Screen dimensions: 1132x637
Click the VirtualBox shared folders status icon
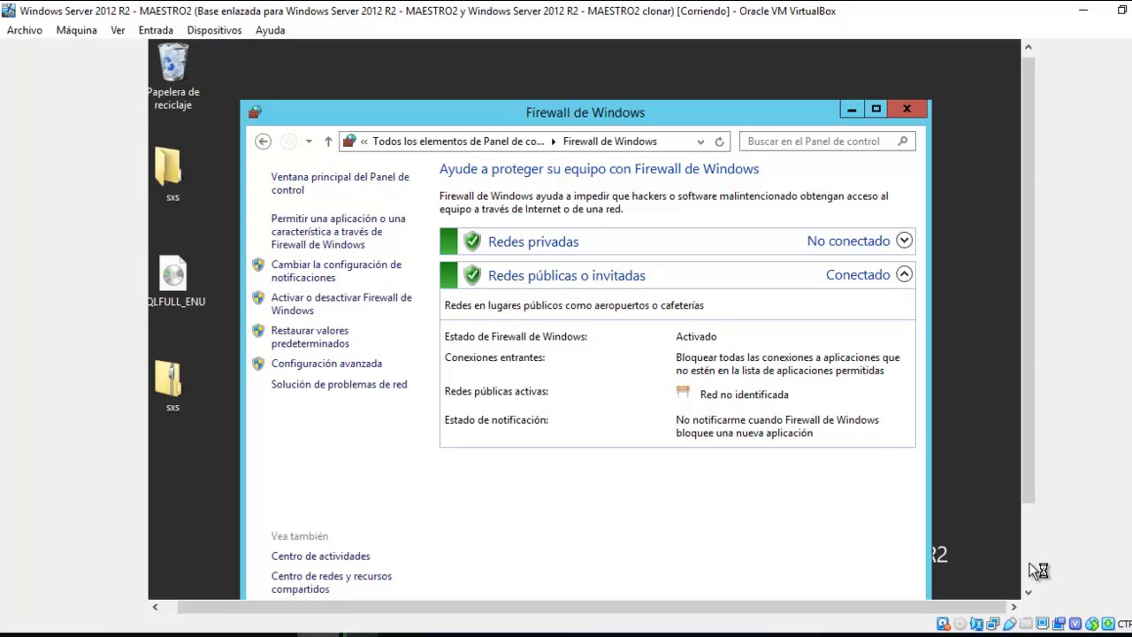point(1026,624)
